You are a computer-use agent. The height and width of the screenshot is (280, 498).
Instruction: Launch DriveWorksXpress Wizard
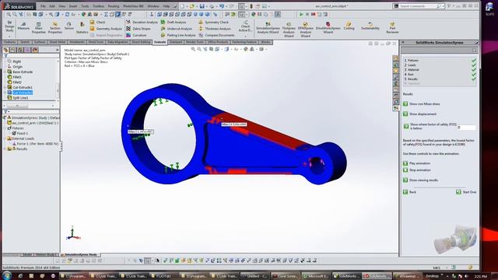point(328,28)
